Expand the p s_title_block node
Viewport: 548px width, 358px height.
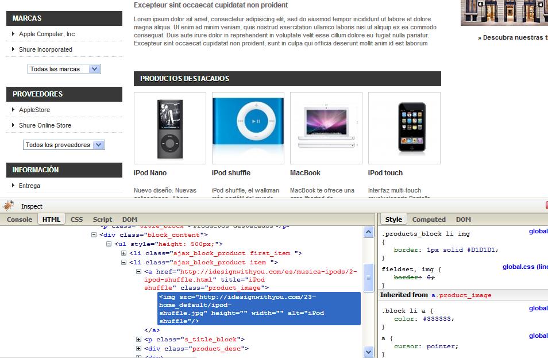139,339
